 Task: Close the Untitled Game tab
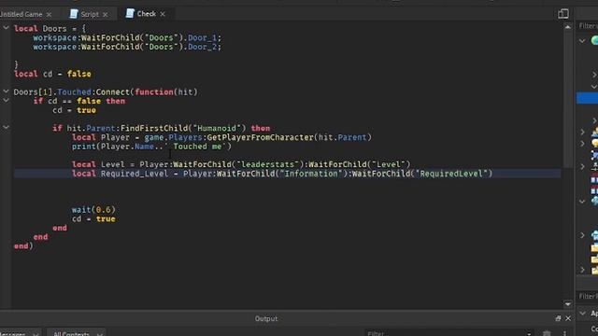pyautogui.click(x=49, y=15)
